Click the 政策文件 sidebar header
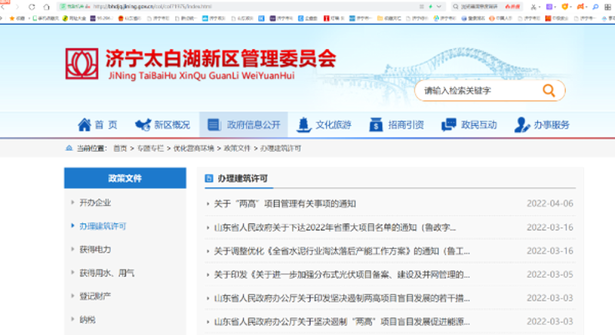This screenshot has width=615, height=335. [x=125, y=178]
